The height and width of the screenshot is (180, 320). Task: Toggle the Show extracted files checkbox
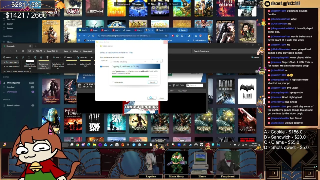tap(101, 66)
